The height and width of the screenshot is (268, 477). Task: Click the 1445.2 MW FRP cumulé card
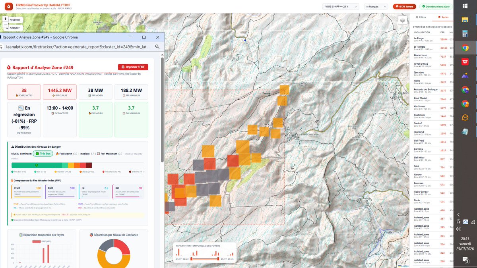pos(60,92)
